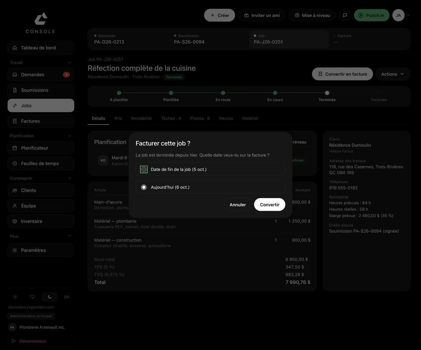The image size is (421, 350).
Task: Open Tableau de bord from sidebar
Action: coord(41,48)
